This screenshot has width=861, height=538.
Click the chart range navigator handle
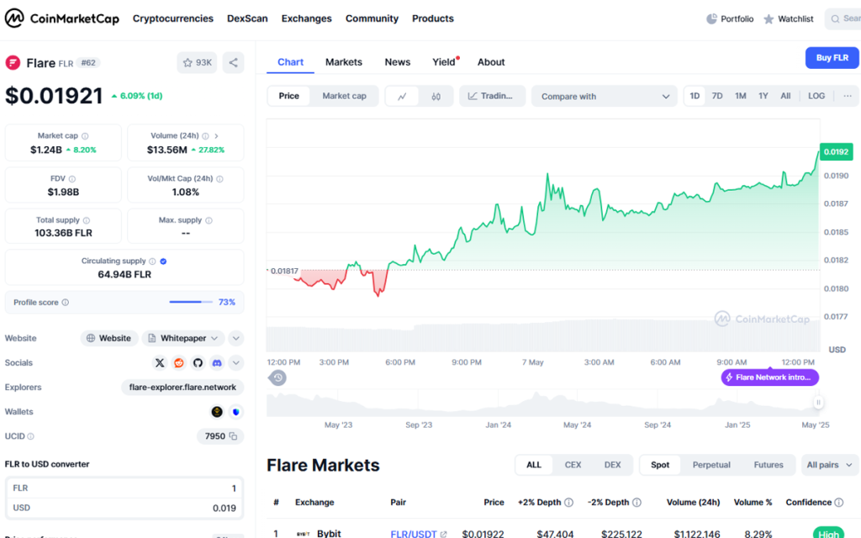[x=818, y=403]
